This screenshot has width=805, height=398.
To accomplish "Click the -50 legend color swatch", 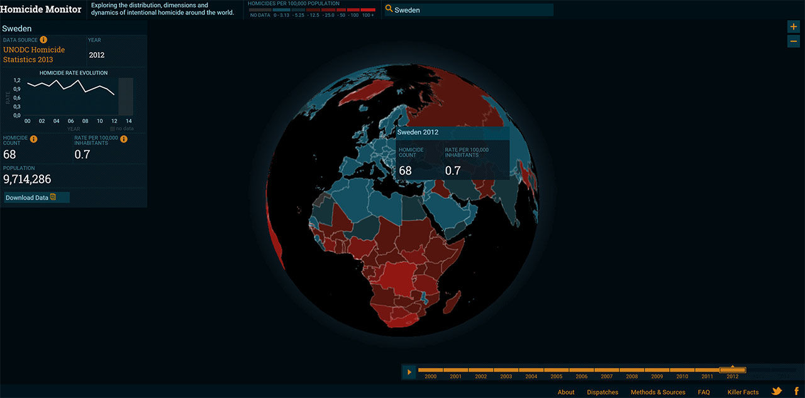I will (x=343, y=10).
